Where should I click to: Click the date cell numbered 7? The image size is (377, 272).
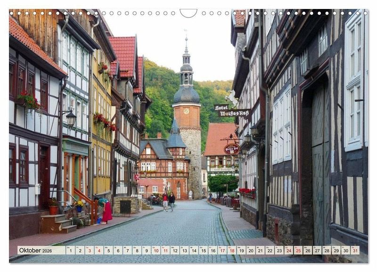click(x=127, y=250)
